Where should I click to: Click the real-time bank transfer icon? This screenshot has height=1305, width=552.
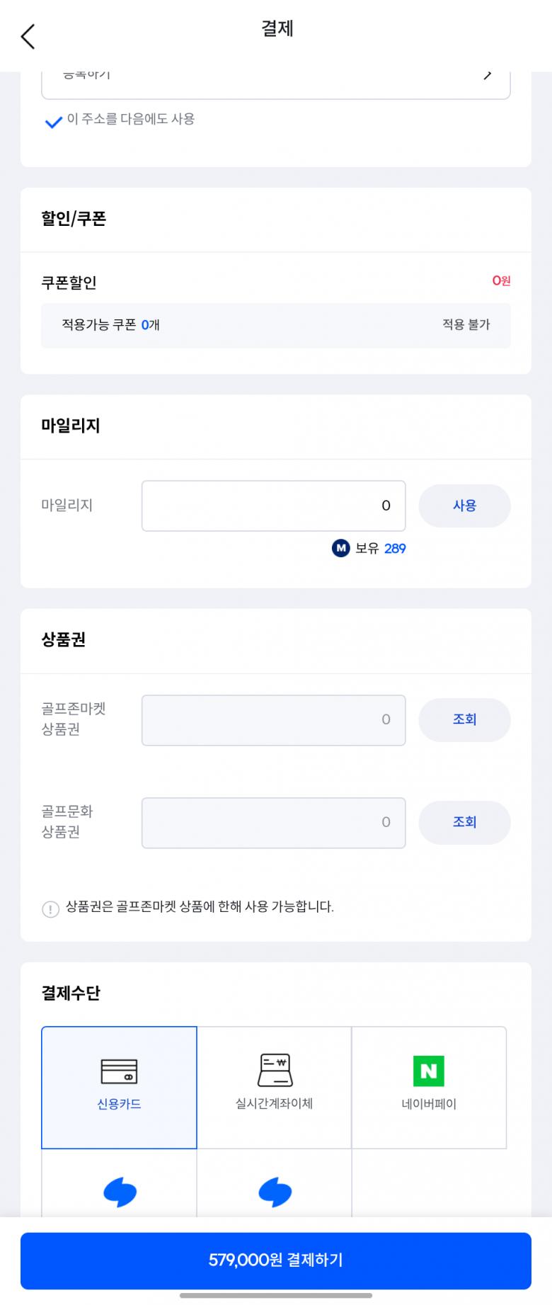[x=275, y=1071]
